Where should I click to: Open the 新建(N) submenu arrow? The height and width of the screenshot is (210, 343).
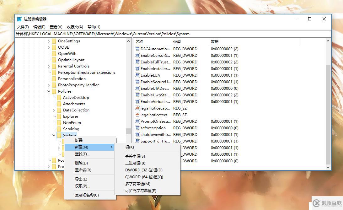(x=112, y=147)
